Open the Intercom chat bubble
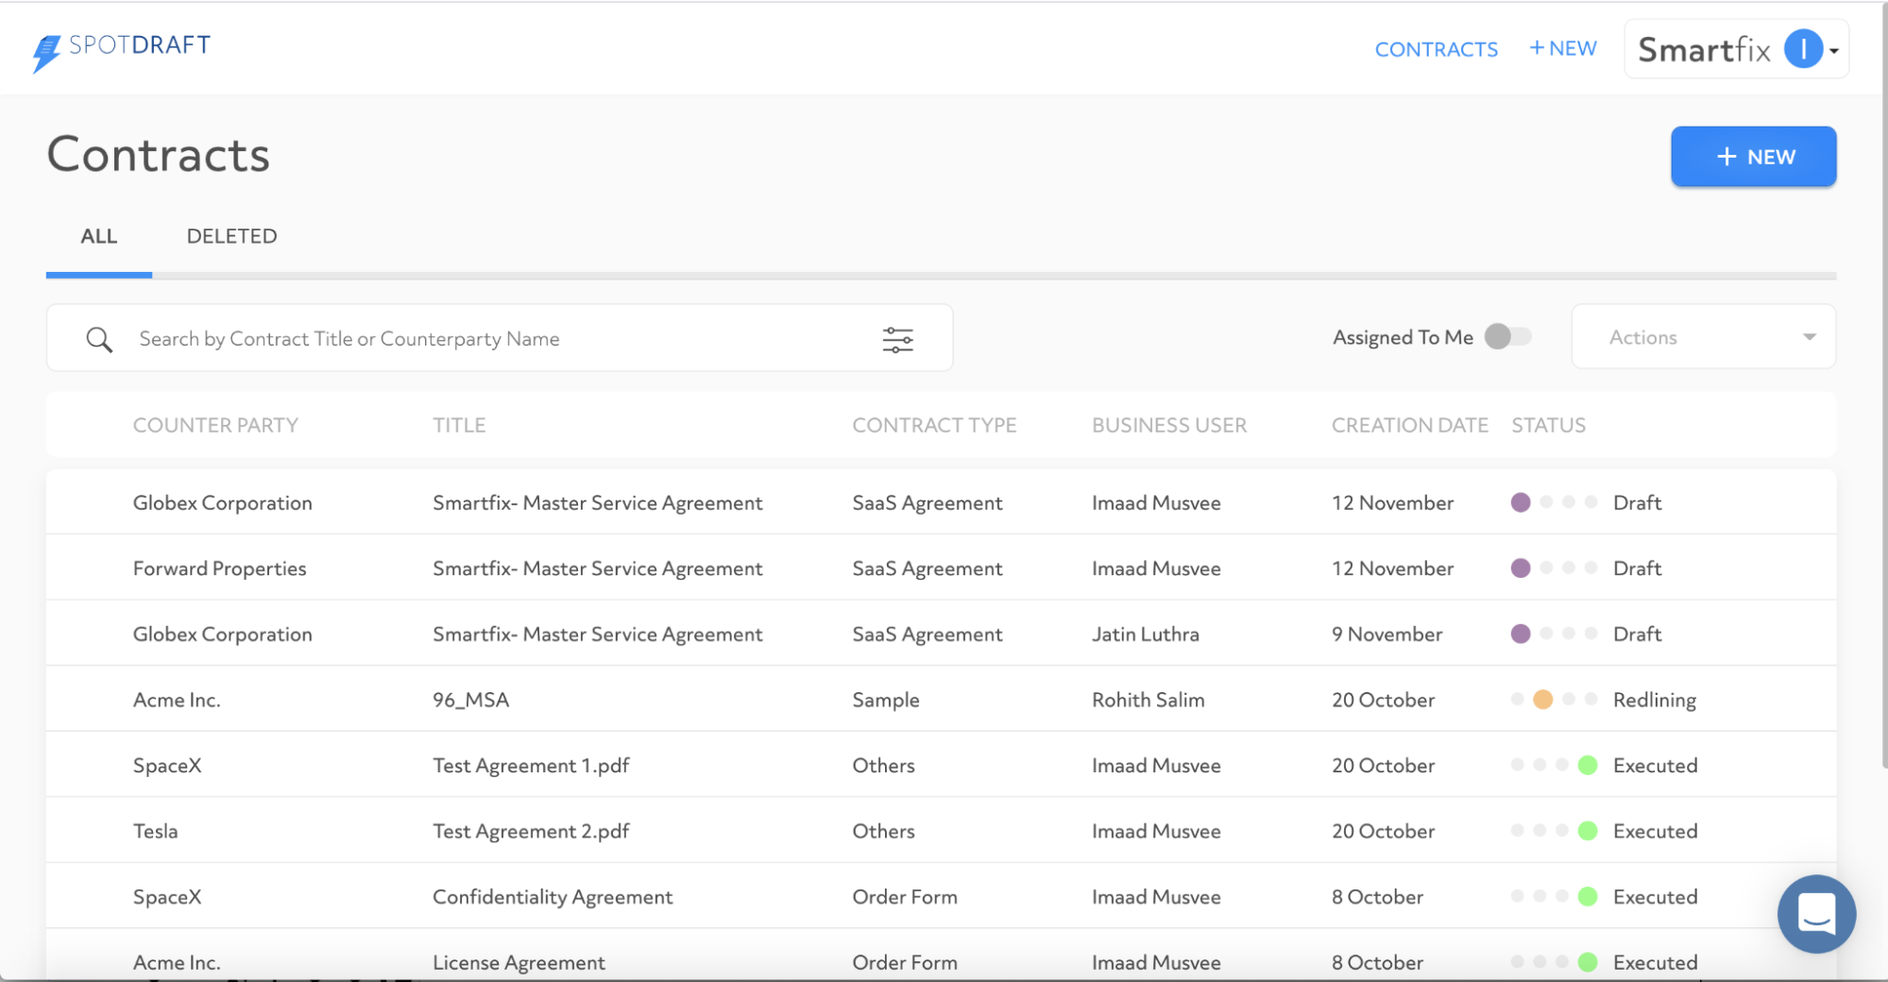Screen dimensions: 1888x982 coord(1815,913)
